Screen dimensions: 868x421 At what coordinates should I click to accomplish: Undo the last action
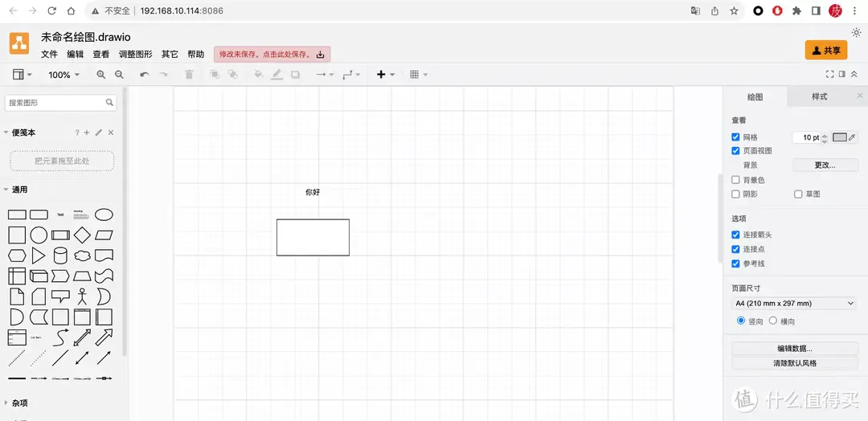145,75
